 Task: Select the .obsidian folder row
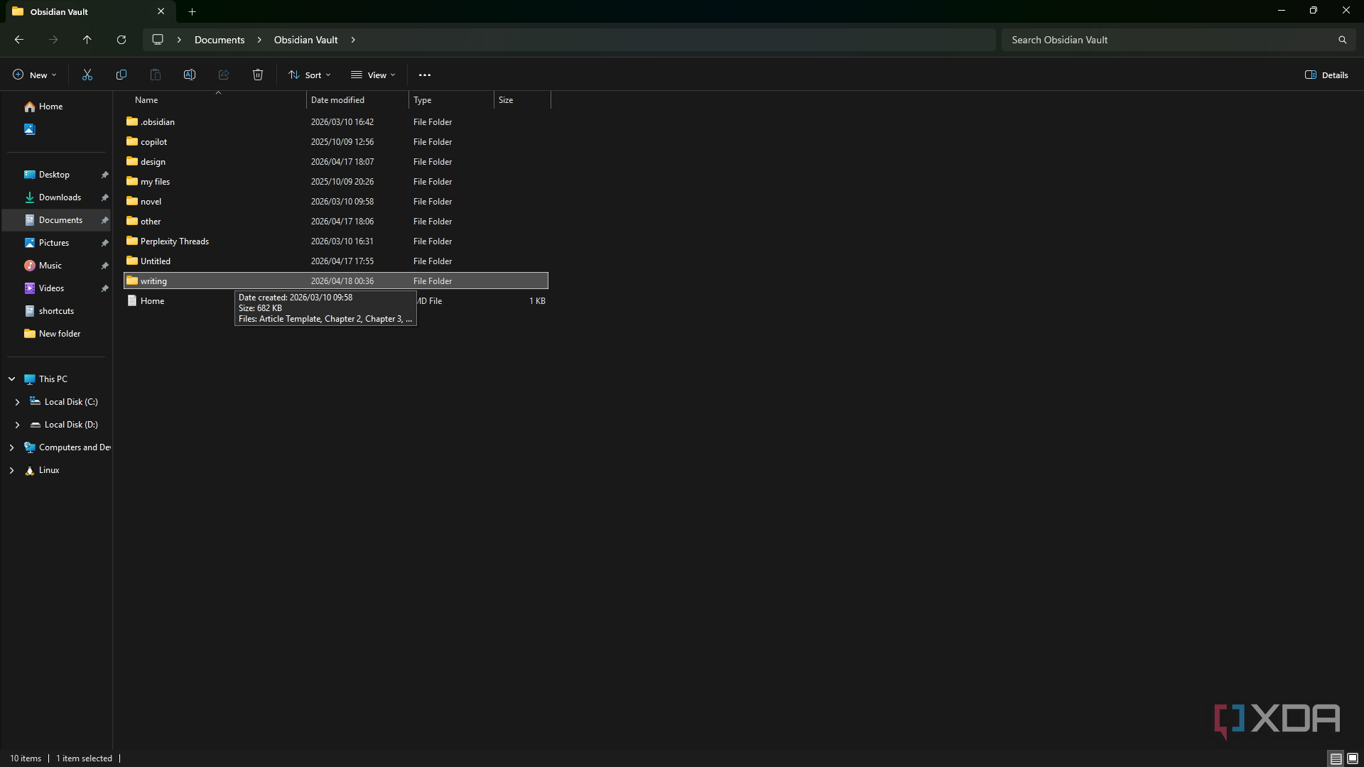click(336, 122)
